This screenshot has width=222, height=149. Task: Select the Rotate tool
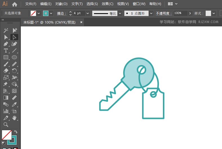pyautogui.click(x=14, y=71)
